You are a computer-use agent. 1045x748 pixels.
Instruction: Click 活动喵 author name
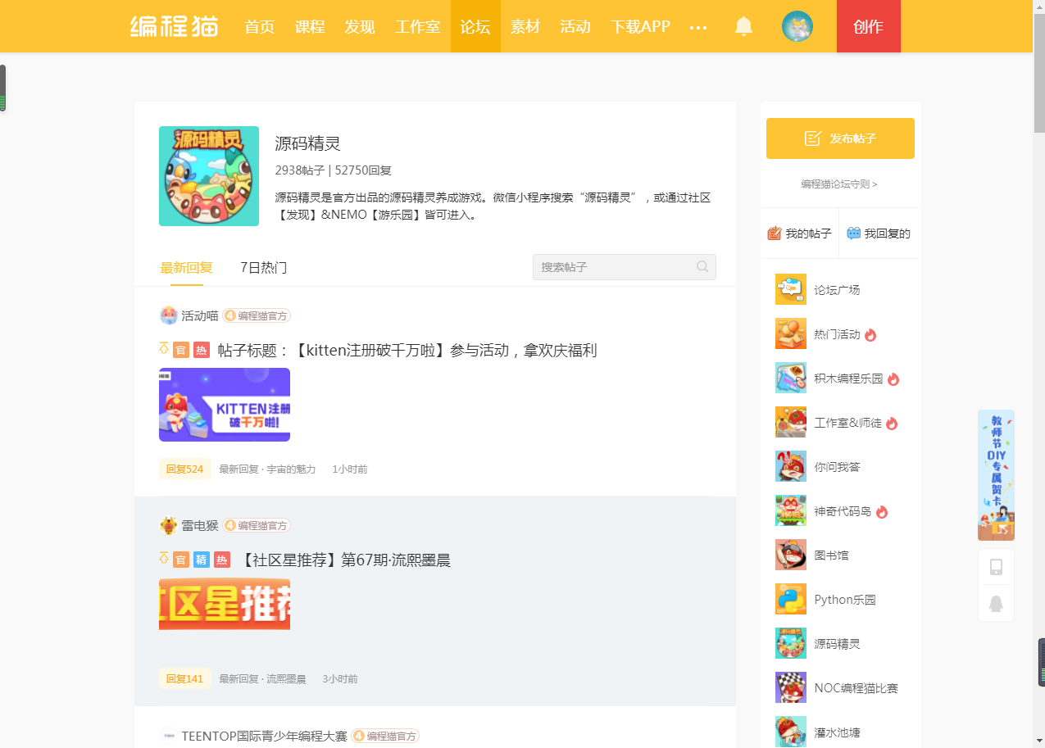click(200, 315)
